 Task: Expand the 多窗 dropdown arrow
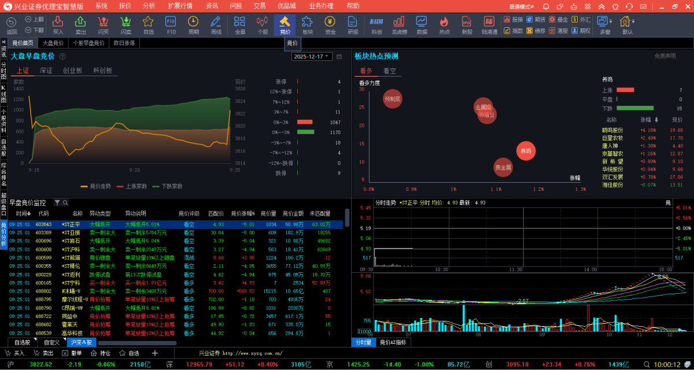tap(610, 21)
